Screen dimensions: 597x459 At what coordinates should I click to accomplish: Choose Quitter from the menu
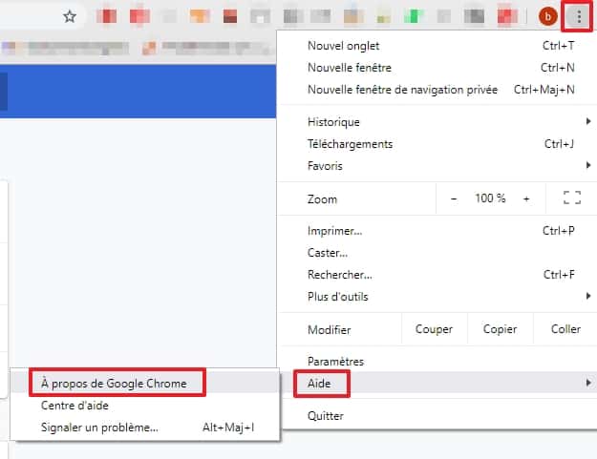click(437, 416)
